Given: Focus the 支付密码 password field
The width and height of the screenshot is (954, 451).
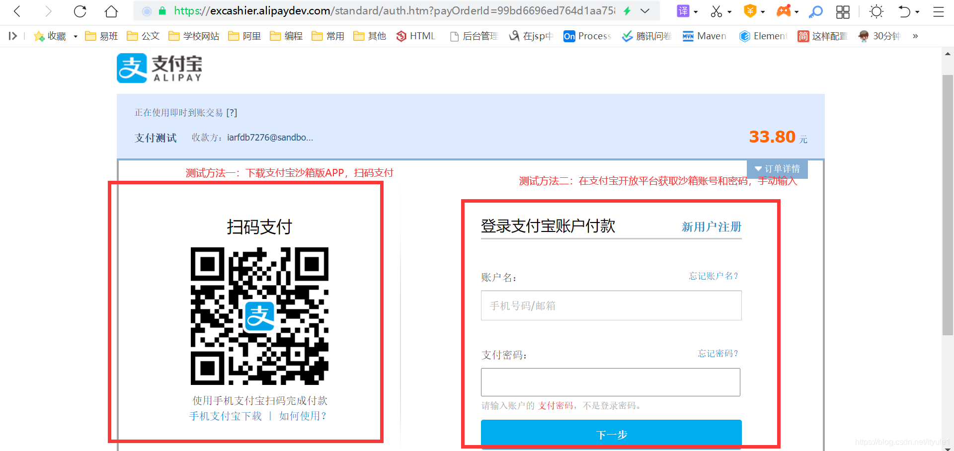Looking at the screenshot, I should tap(611, 382).
